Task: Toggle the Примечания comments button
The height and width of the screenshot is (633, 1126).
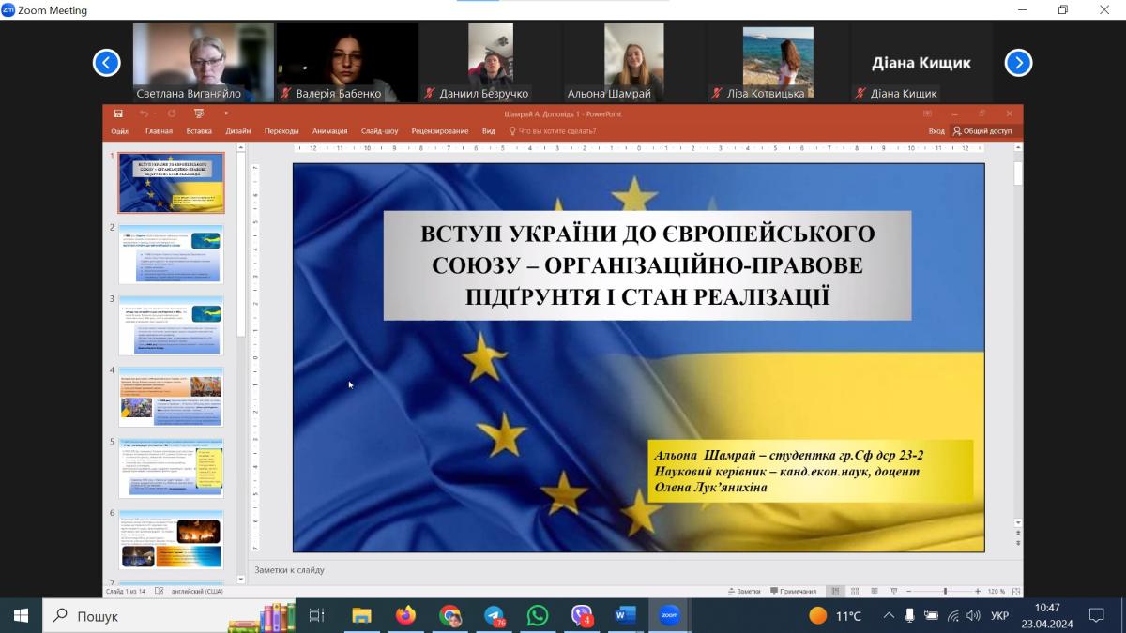Action: tap(794, 591)
